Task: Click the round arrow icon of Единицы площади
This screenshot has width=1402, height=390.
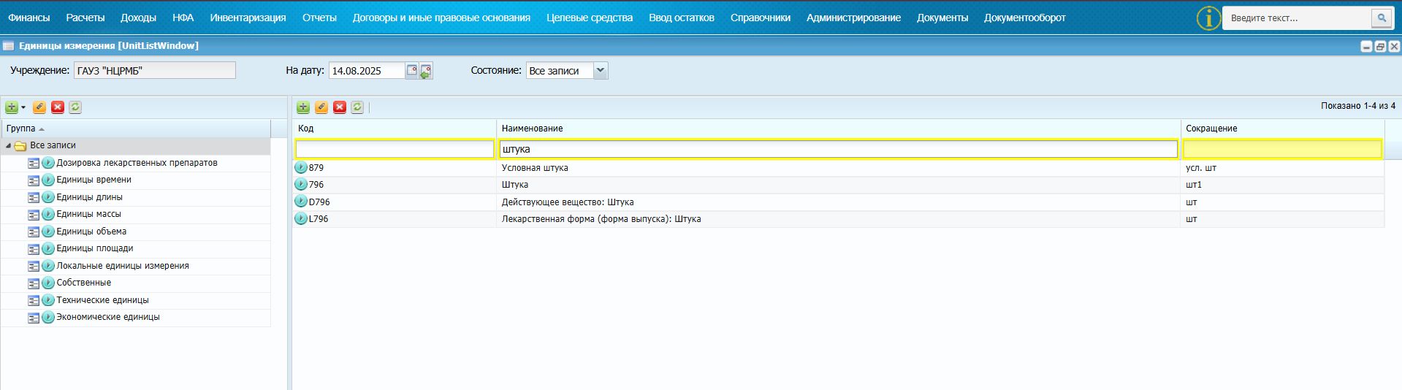Action: (x=48, y=249)
